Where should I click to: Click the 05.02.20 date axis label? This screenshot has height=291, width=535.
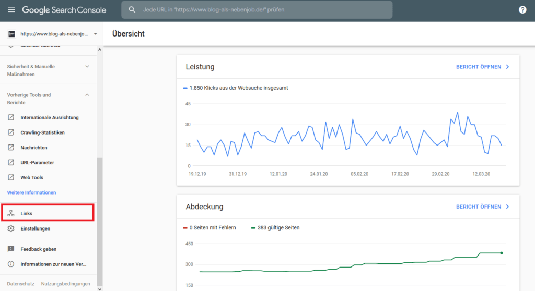click(x=359, y=174)
